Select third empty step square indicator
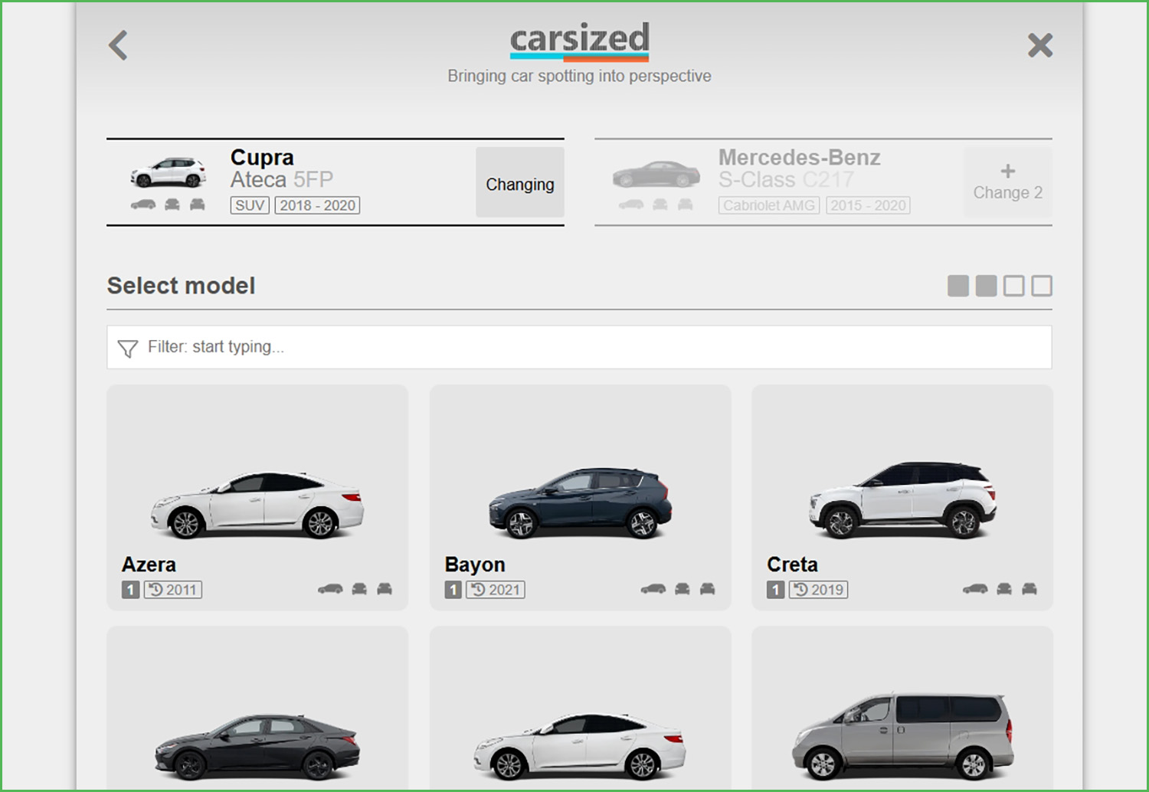Image resolution: width=1149 pixels, height=792 pixels. [1013, 286]
